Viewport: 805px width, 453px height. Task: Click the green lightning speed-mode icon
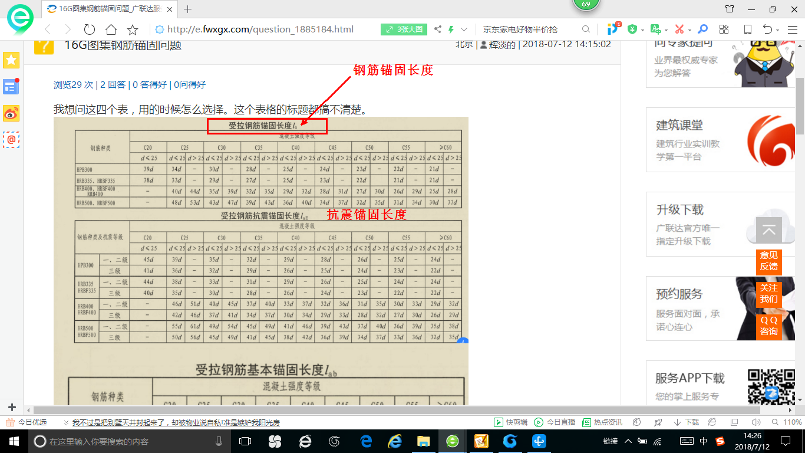pyautogui.click(x=451, y=29)
